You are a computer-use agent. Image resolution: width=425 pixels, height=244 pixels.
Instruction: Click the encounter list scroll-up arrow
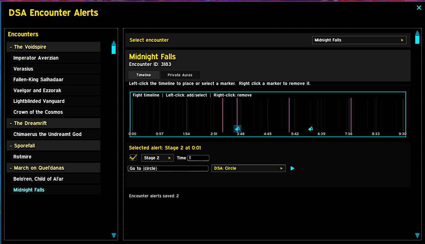tap(114, 43)
